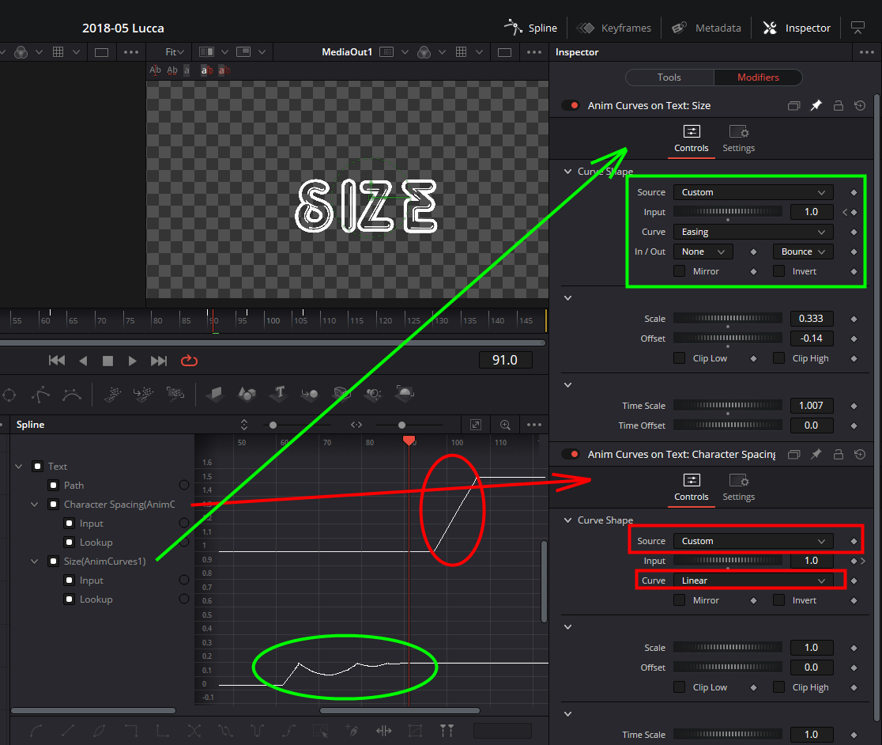Viewport: 882px width, 745px height.
Task: Open the Keyframes panel button
Action: pyautogui.click(x=614, y=28)
